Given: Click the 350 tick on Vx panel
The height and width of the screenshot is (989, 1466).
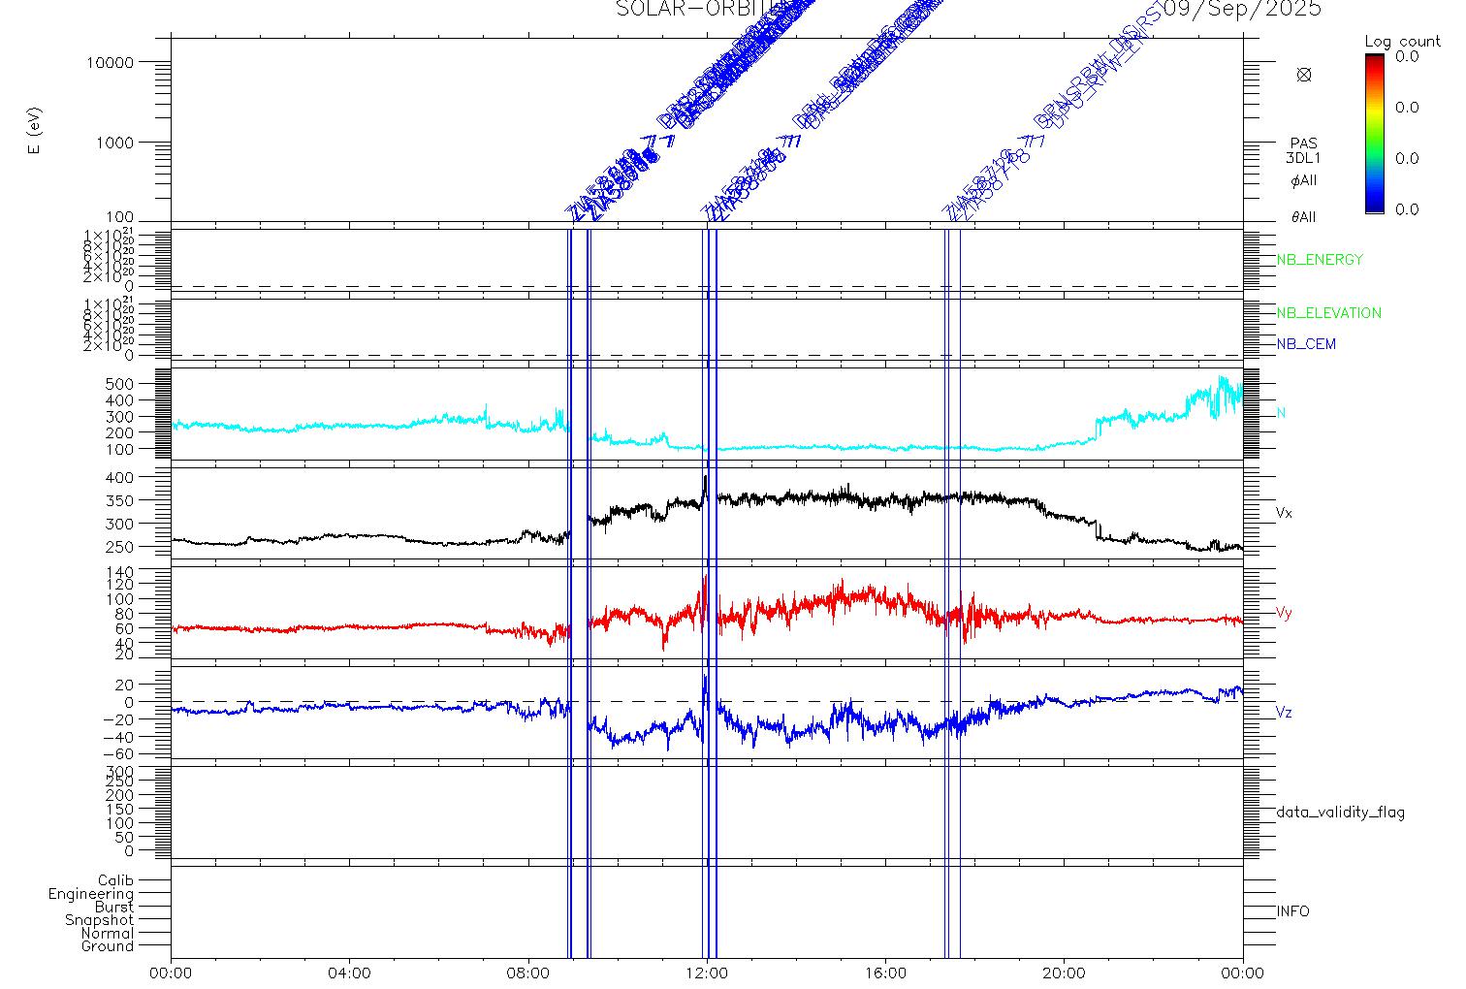Looking at the screenshot, I should coord(120,500).
